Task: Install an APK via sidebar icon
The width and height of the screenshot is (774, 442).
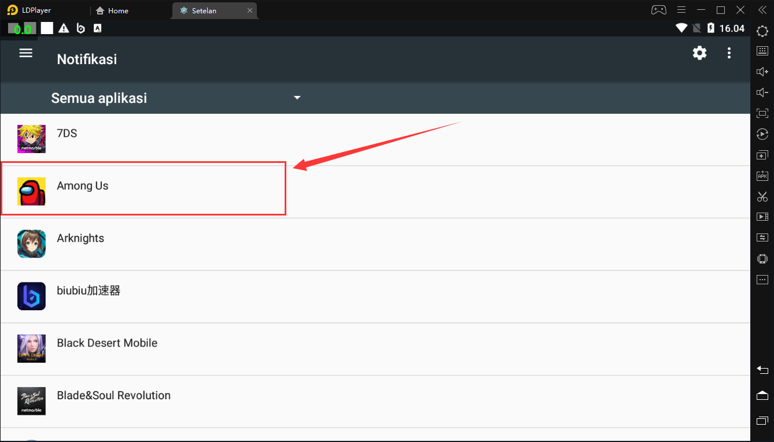Action: (762, 175)
